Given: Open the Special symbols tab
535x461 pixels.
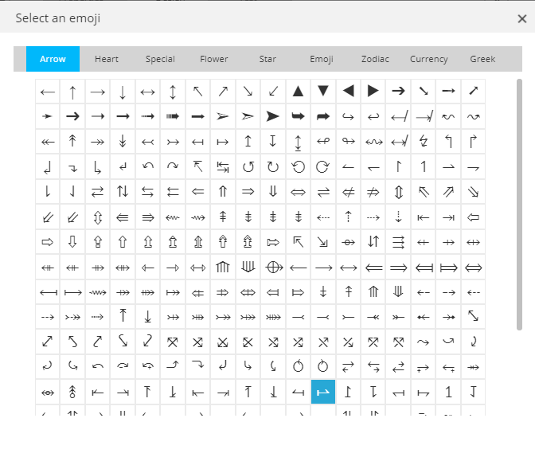Looking at the screenshot, I should tap(160, 59).
